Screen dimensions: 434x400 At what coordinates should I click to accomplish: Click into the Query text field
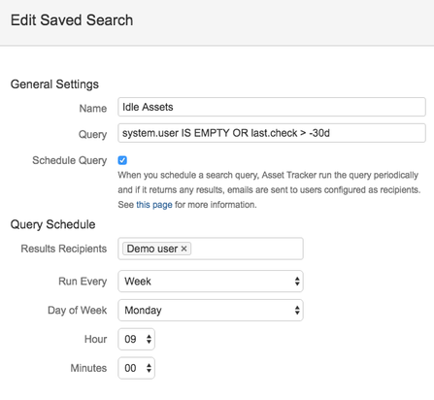[272, 133]
